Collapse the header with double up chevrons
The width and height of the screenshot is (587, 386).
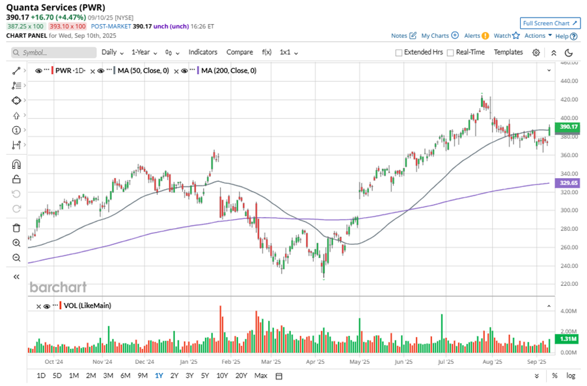(554, 53)
